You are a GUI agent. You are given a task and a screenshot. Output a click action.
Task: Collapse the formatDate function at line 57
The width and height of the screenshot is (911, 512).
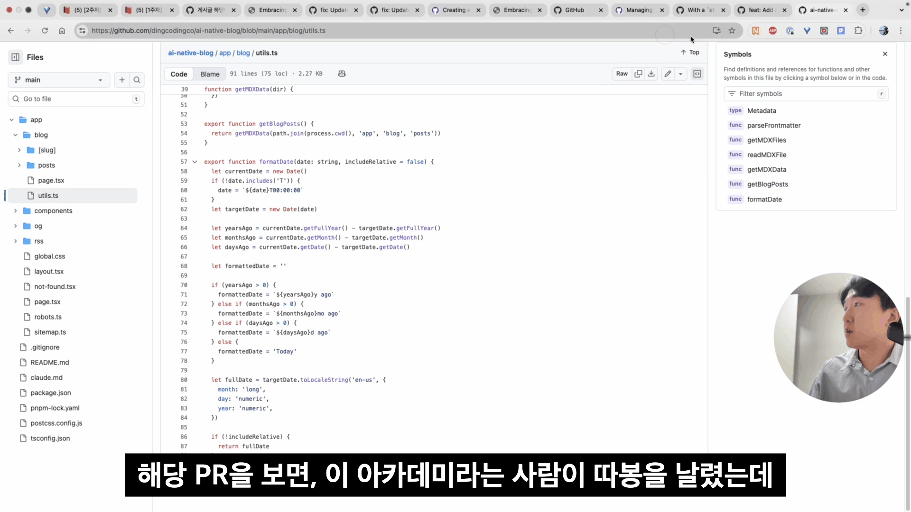click(195, 162)
